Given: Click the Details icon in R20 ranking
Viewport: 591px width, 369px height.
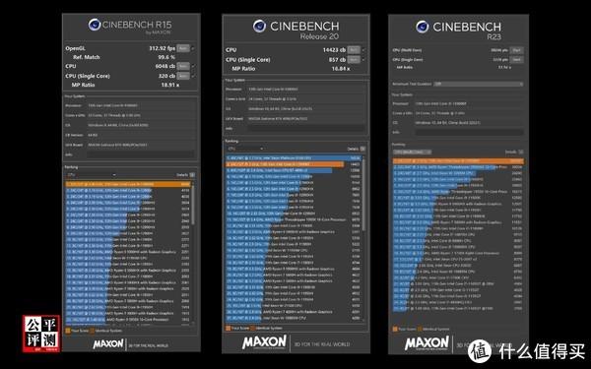Looking at the screenshot, I should coord(362,149).
